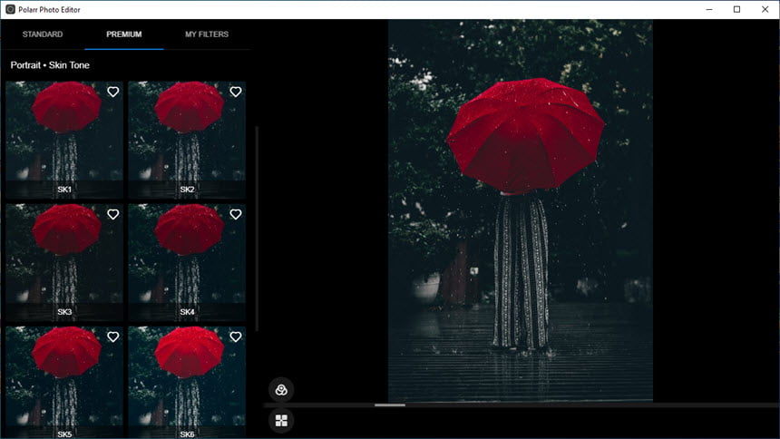This screenshot has height=439, width=780.
Task: Click the filter list vertical scrollbar
Action: [x=257, y=229]
